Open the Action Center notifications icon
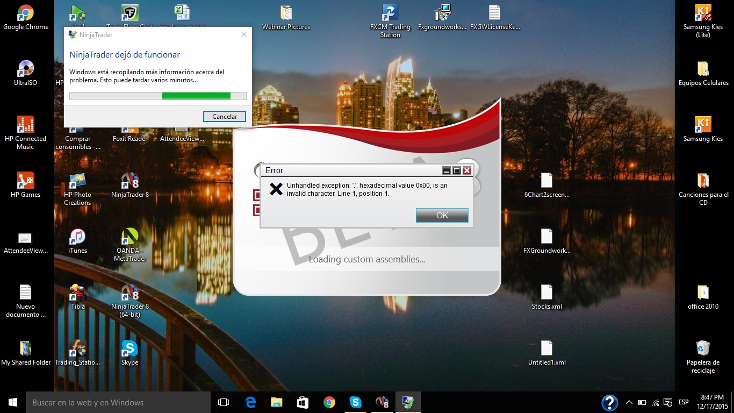The width and height of the screenshot is (734, 413). coord(668,402)
